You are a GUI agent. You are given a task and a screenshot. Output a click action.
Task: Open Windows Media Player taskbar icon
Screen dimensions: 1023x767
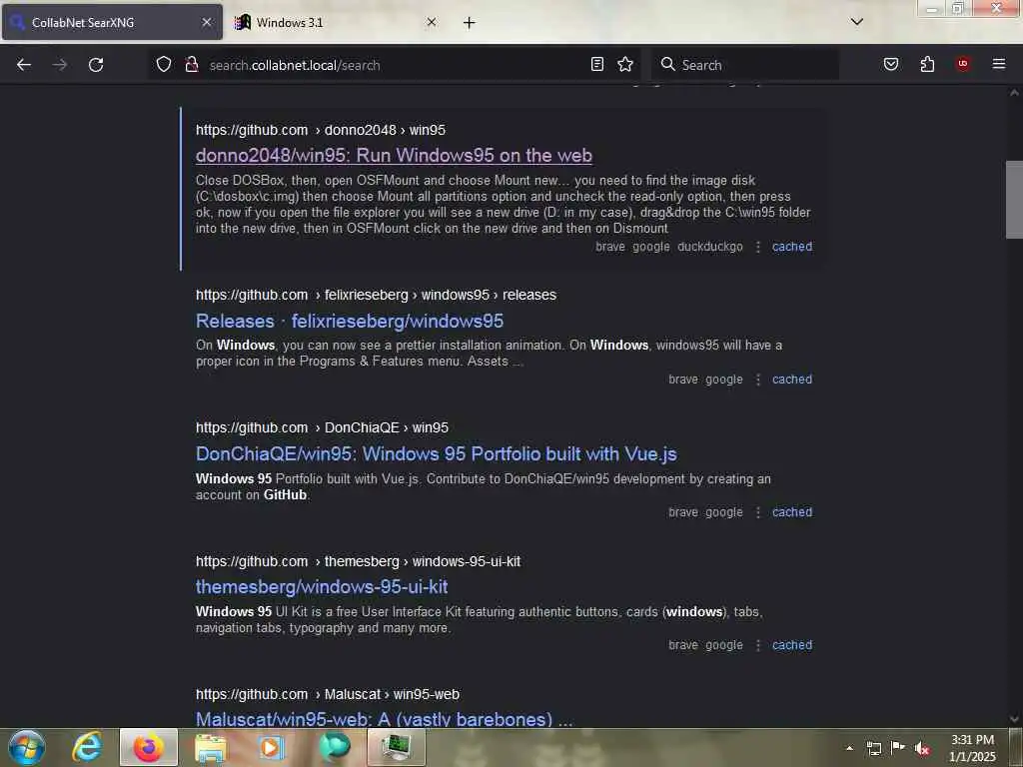click(272, 747)
